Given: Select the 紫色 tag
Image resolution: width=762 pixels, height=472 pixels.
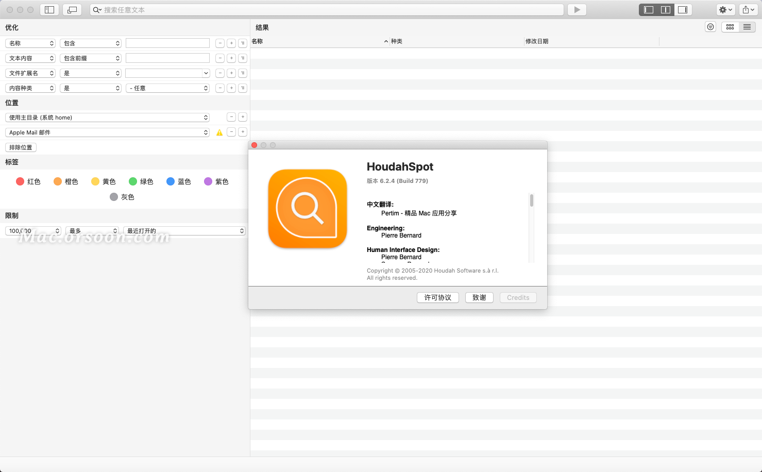Looking at the screenshot, I should click(x=216, y=181).
